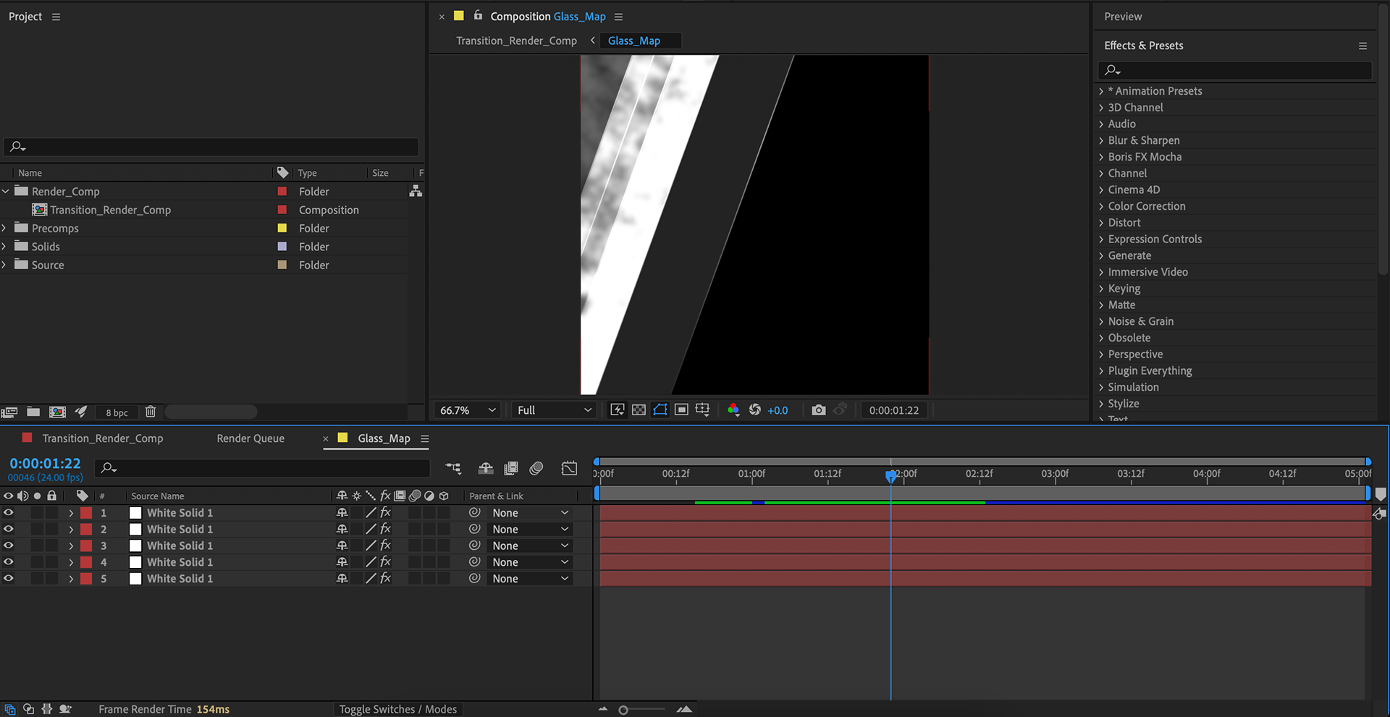Open viewer resolution Full dropdown
Screen dimensions: 1390x717
coord(554,410)
